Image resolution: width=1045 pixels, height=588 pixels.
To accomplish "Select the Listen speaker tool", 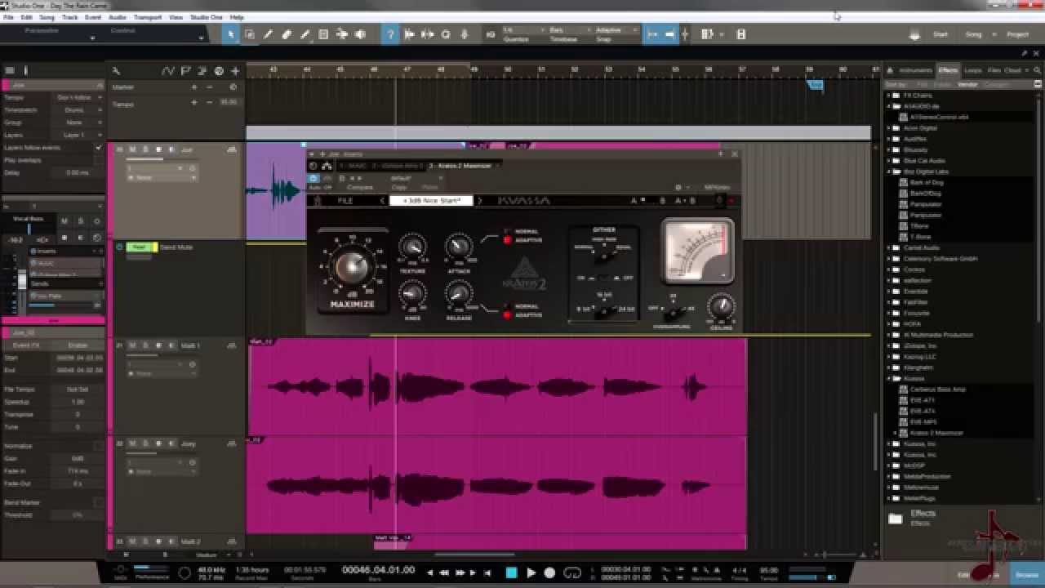I will point(360,34).
